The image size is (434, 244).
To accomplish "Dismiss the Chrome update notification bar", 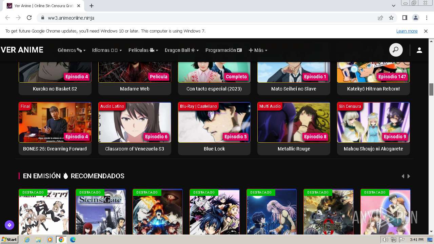I will pos(426,31).
